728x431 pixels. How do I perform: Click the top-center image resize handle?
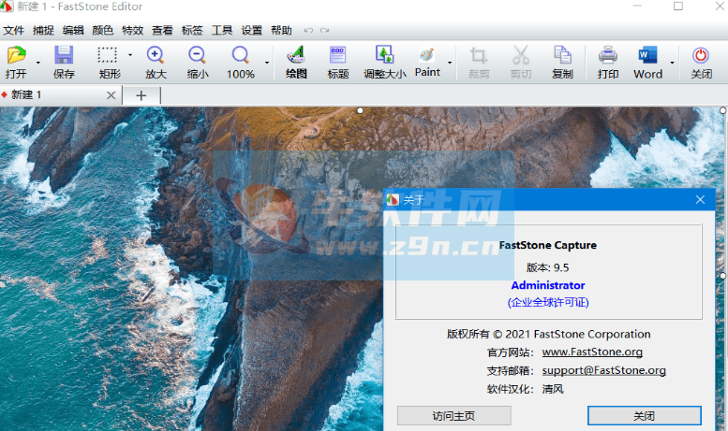point(360,110)
